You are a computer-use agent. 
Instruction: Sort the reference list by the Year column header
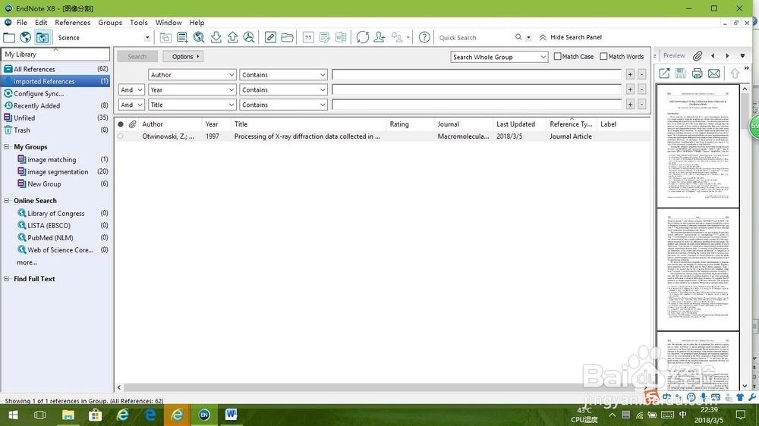[216, 124]
